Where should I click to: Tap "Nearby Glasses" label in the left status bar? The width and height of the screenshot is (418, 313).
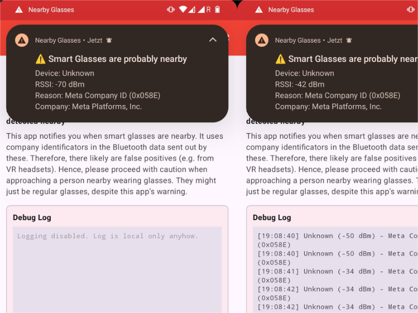coord(51,10)
